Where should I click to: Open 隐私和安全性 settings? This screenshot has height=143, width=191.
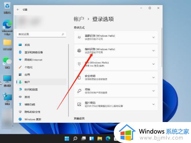coord(41,112)
